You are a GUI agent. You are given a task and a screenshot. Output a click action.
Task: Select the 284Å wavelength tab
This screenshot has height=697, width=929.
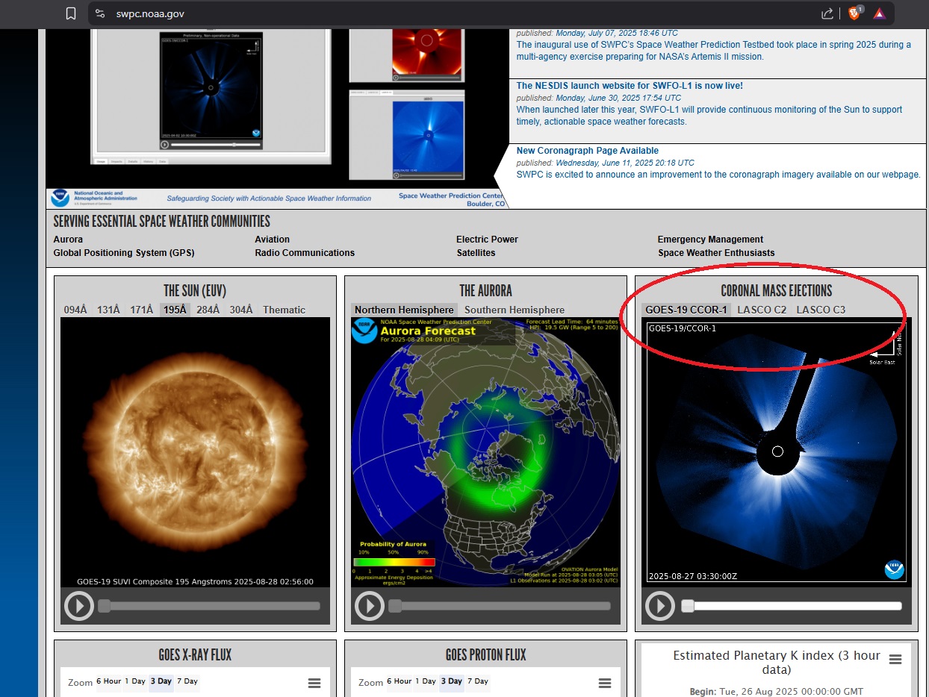208,310
